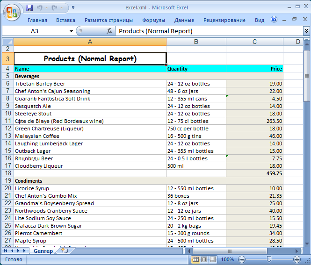
Task: Select the Genrep sheet tab
Action: (43, 251)
